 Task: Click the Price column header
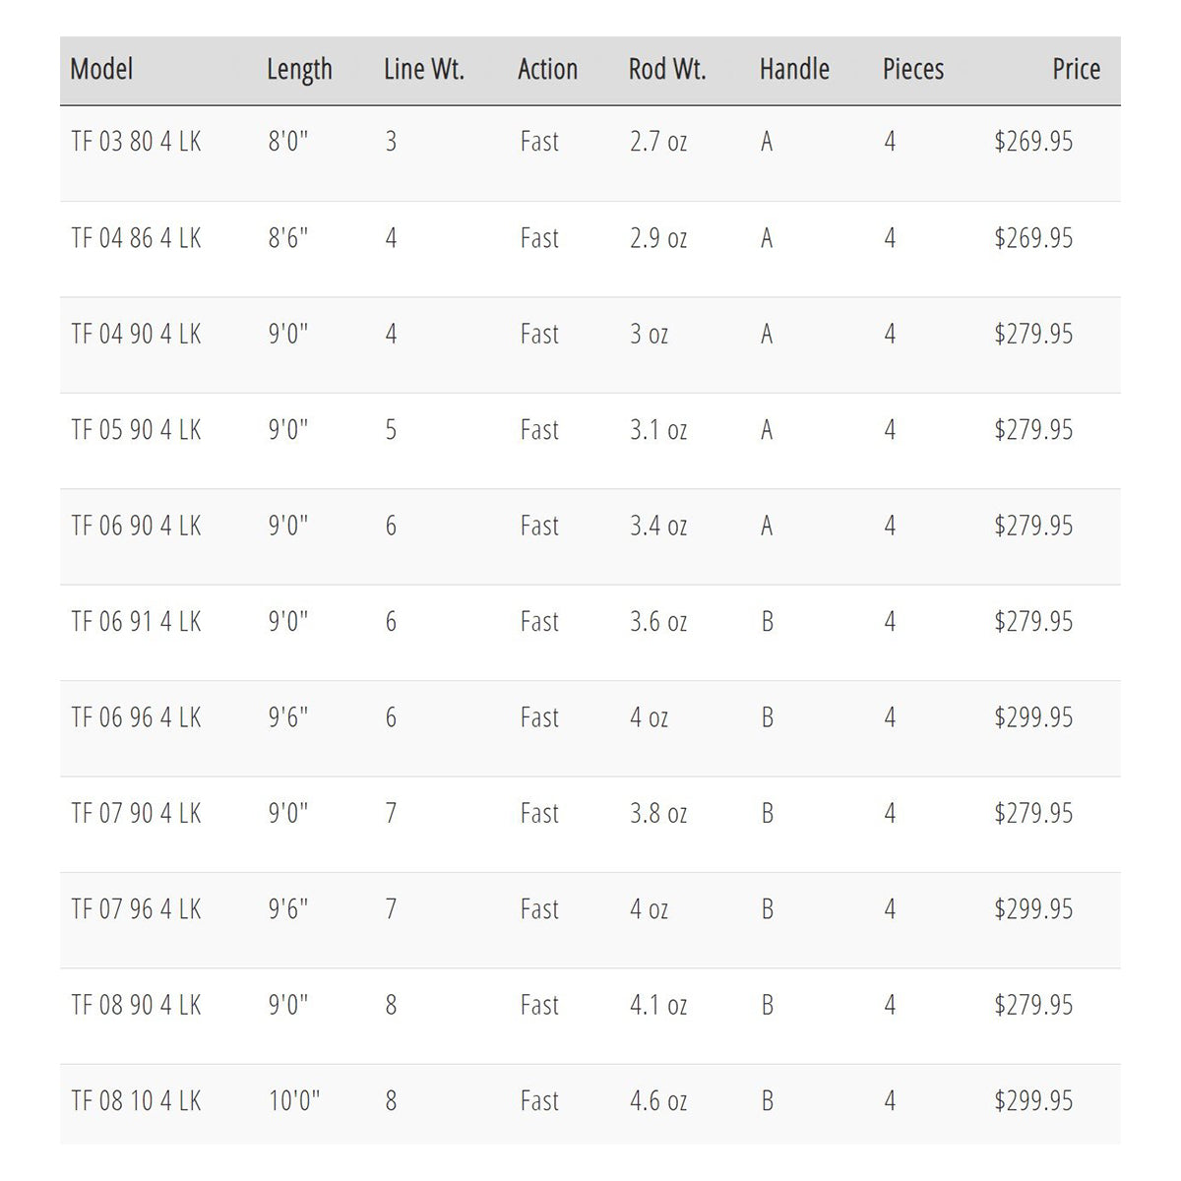pos(1076,69)
